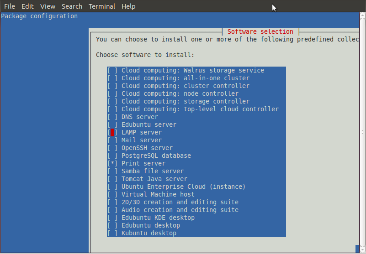Image resolution: width=366 pixels, height=254 pixels.
Task: Click the 'LAMP server' text
Action: tap(142, 132)
